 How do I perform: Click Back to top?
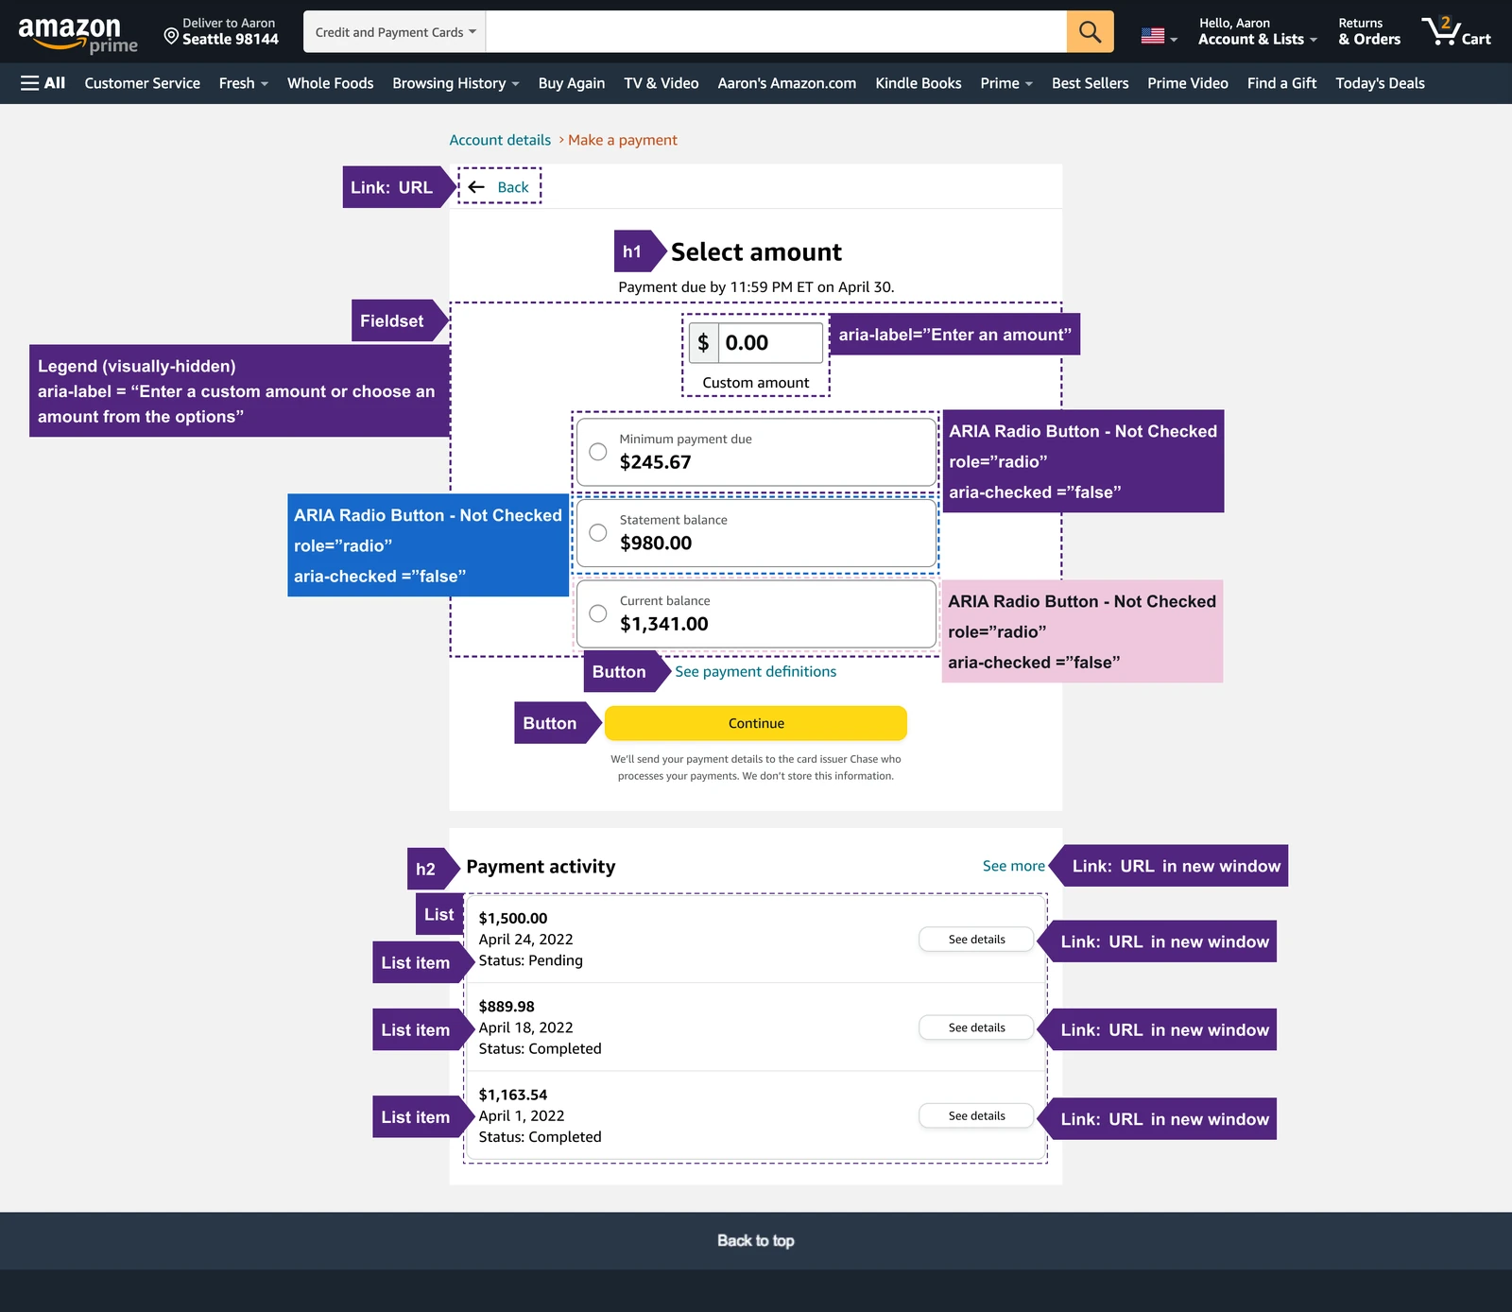coord(755,1240)
